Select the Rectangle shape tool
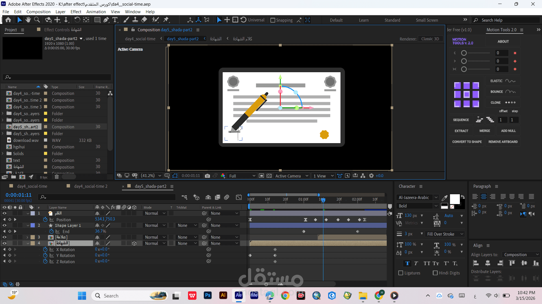 point(97,20)
